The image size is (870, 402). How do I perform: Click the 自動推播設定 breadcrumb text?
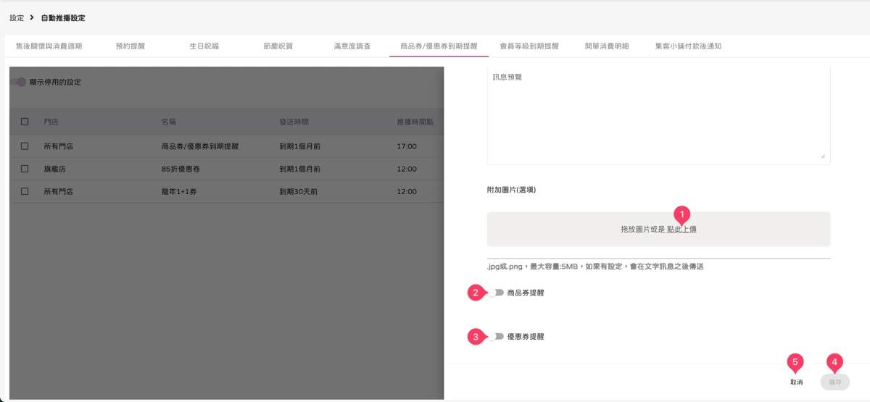[62, 17]
